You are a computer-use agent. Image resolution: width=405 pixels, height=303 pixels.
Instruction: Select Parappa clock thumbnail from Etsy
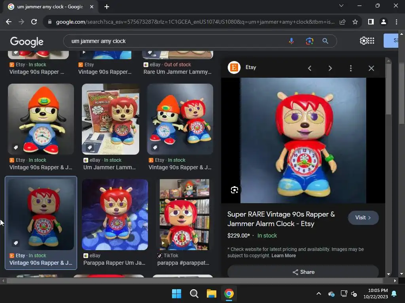(x=41, y=119)
